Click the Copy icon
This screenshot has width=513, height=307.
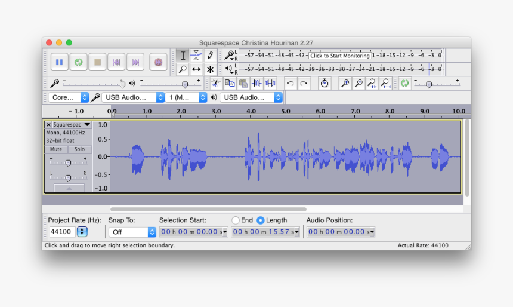[x=230, y=83]
